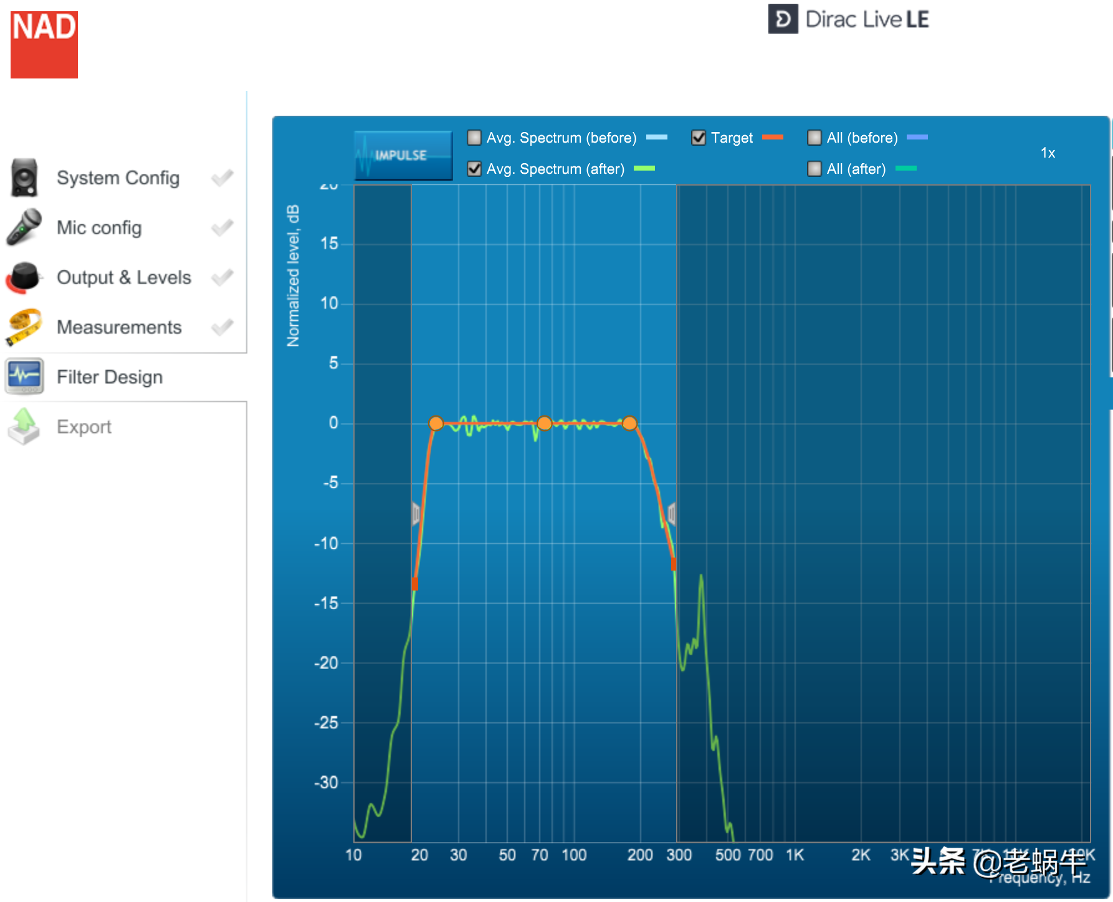Click the left frequency range limit handle
1113x902 pixels.
pyautogui.click(x=416, y=514)
